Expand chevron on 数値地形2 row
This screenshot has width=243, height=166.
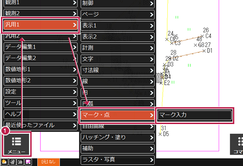tap(75, 81)
